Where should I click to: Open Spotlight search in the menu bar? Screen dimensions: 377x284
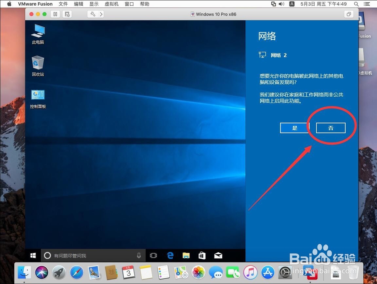[x=356, y=4]
